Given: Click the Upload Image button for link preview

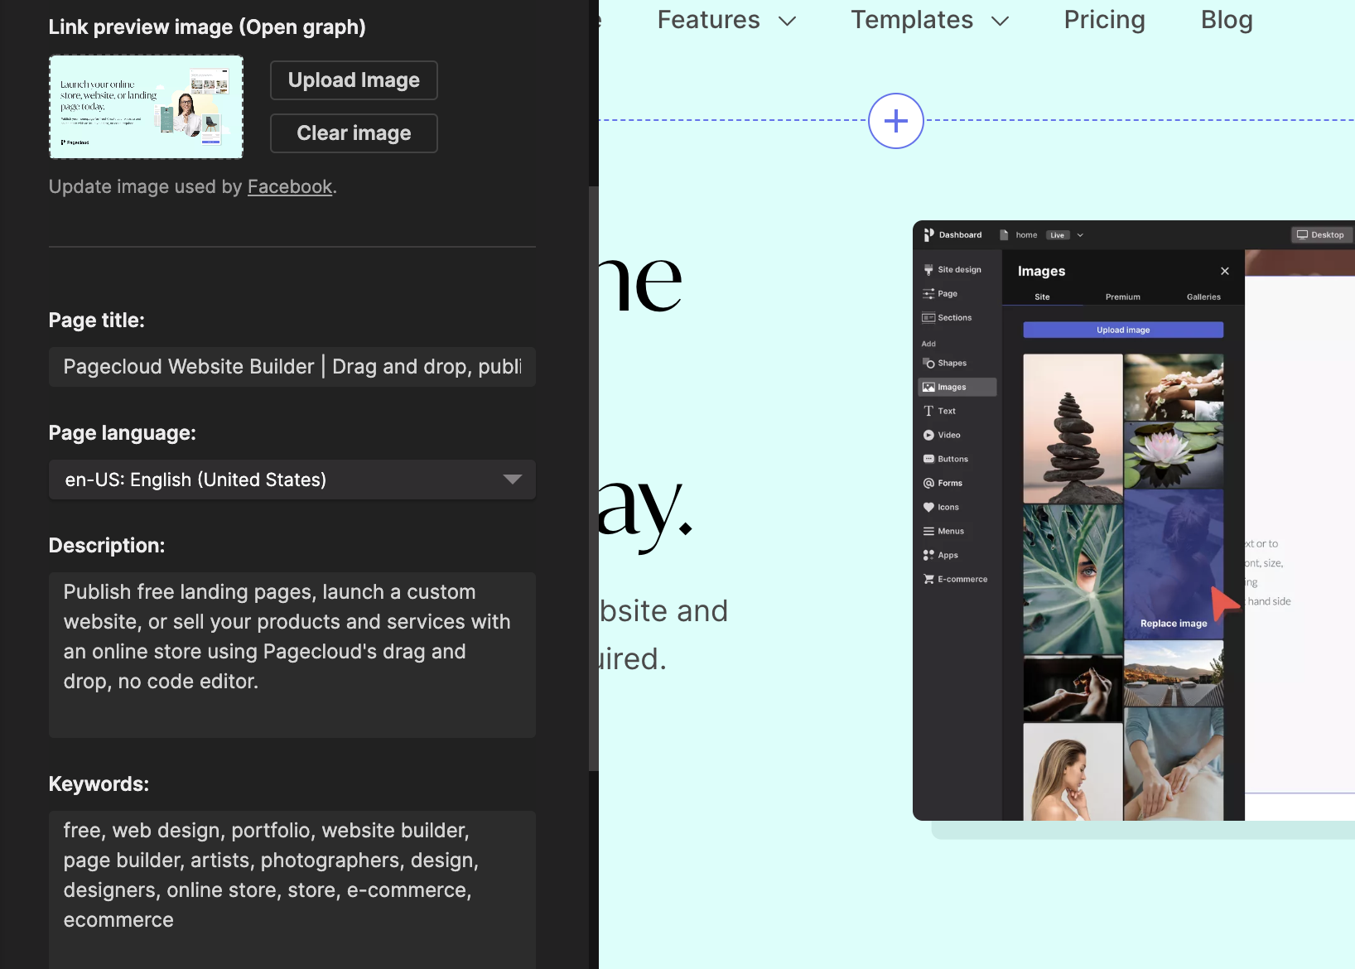Looking at the screenshot, I should coord(354,80).
